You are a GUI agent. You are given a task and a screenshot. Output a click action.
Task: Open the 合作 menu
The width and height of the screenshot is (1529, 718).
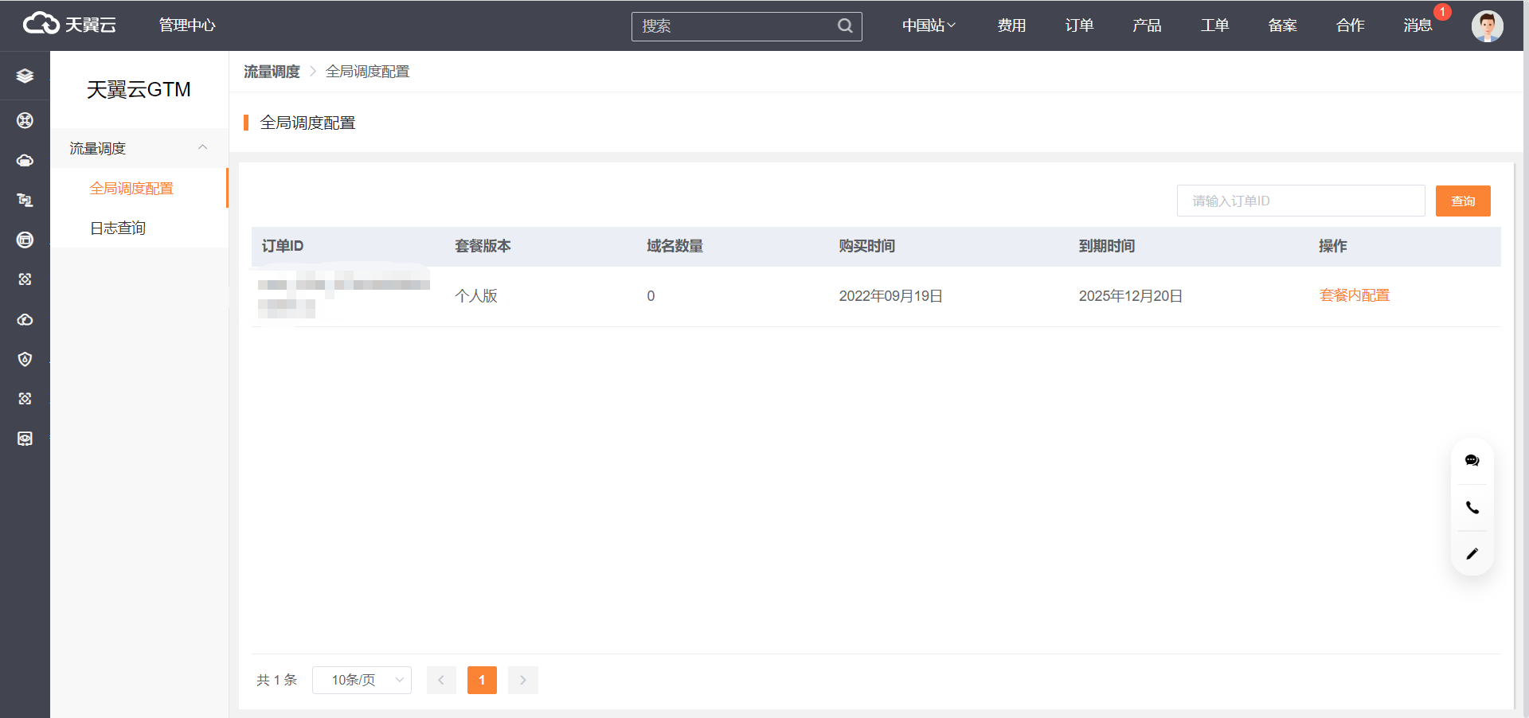(1350, 25)
